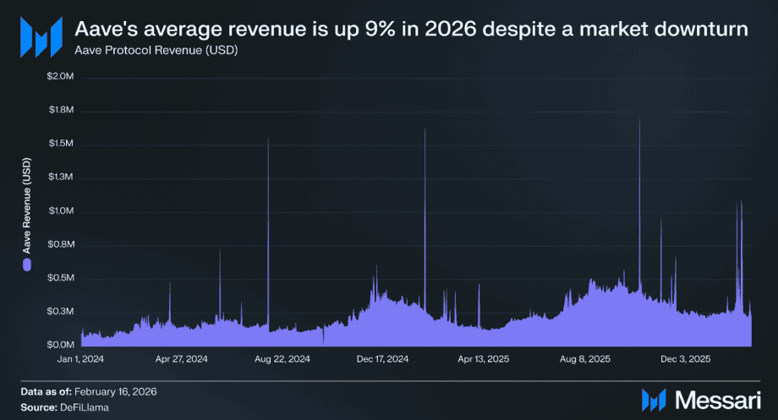The image size is (778, 420).
Task: Click the purple Aave Revenue legend swatch
Action: 26,265
